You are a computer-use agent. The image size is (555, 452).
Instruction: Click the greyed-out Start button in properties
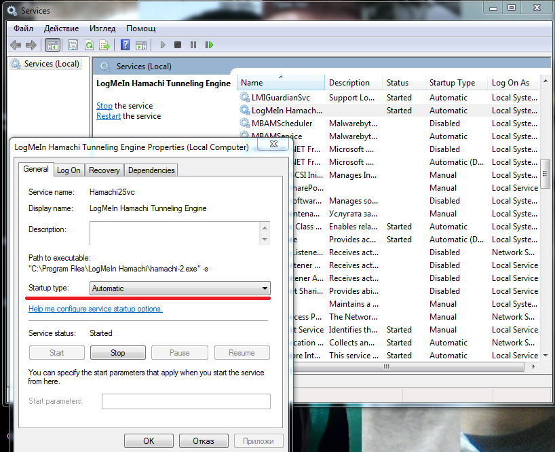click(x=56, y=352)
